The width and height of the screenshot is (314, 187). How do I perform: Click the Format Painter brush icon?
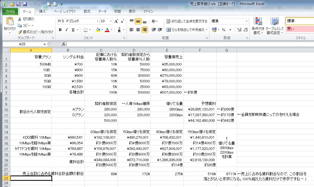click(x=20, y=32)
